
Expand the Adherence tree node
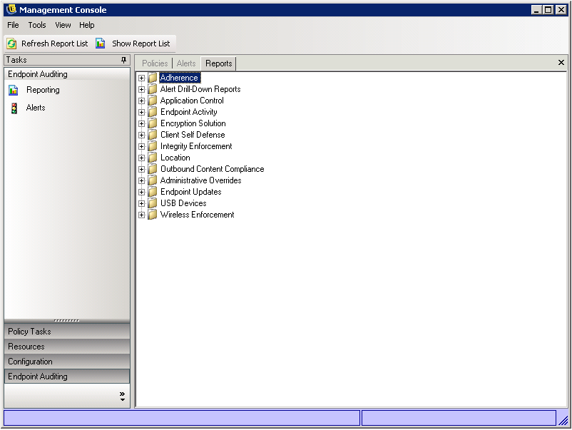click(x=141, y=78)
